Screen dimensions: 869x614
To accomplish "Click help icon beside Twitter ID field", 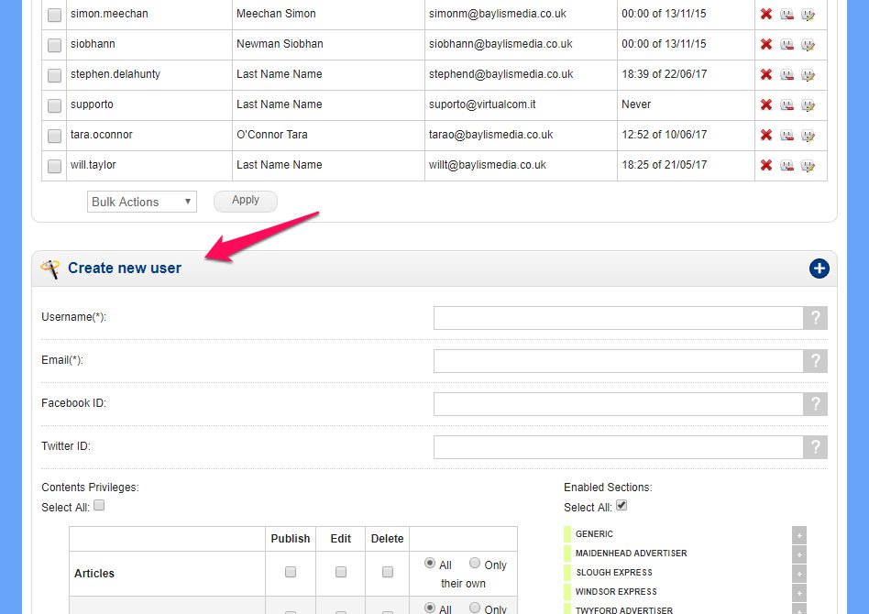I will pos(815,447).
